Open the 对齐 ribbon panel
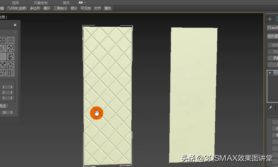 point(98,8)
